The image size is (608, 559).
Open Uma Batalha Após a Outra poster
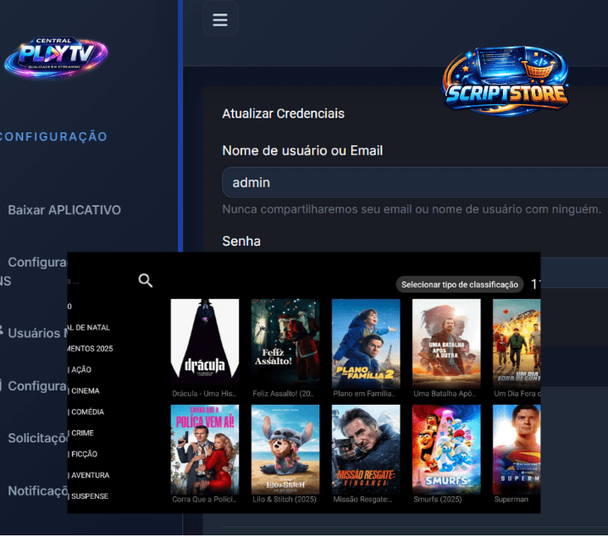pos(446,343)
